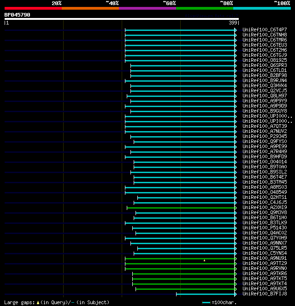This screenshot has height=306, width=295.
Task: Click the UniRef100_Q6SPR3 subject name
Action: pos(265,65)
